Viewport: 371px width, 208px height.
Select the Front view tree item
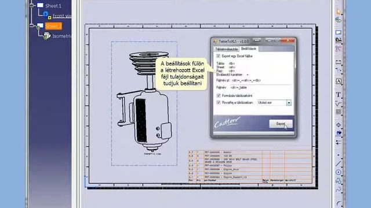pos(62,16)
